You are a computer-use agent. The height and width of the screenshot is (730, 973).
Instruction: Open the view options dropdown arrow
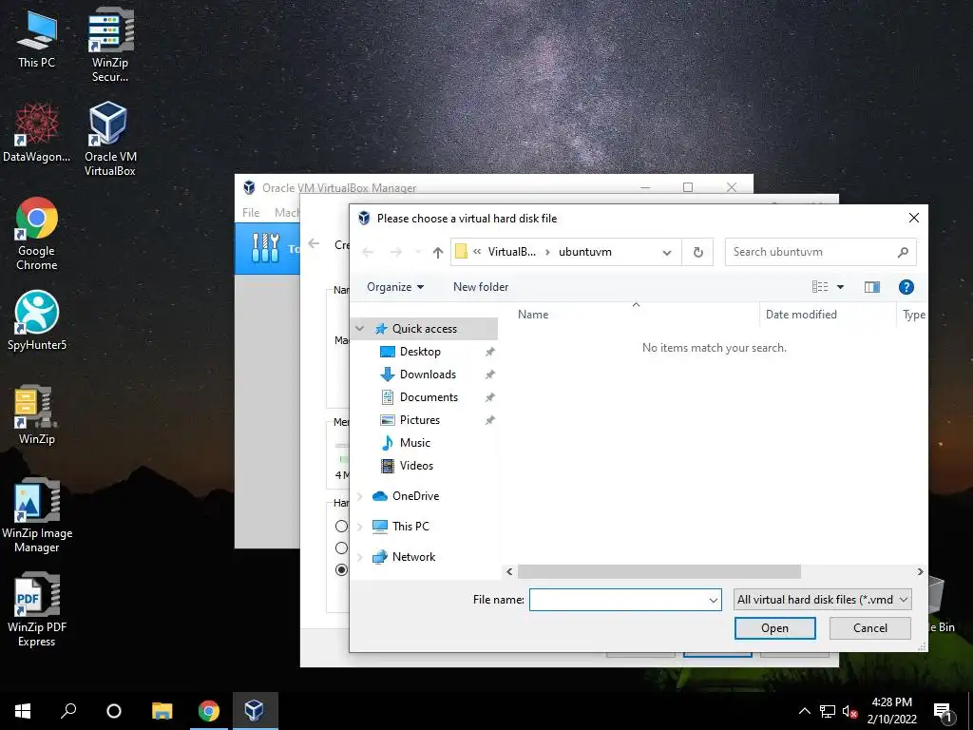click(840, 287)
